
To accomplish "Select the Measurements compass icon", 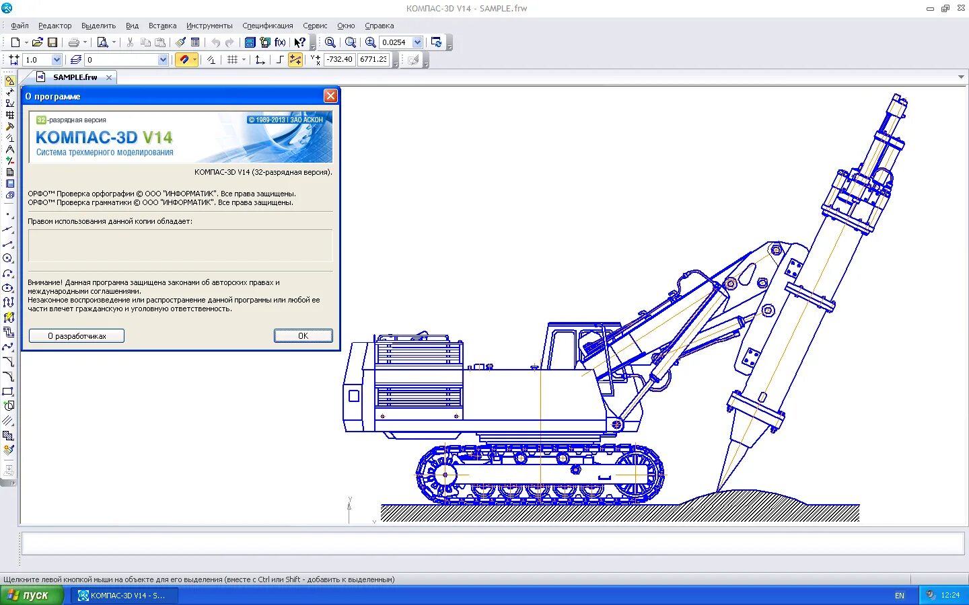I will tap(9, 149).
